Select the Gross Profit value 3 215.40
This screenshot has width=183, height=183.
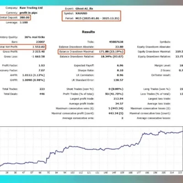tap(38, 52)
